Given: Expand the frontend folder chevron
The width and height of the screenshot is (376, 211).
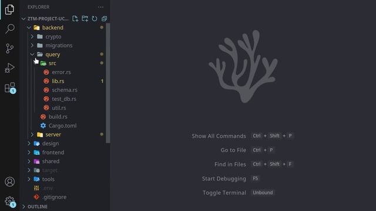Looking at the screenshot, I should click(29, 152).
